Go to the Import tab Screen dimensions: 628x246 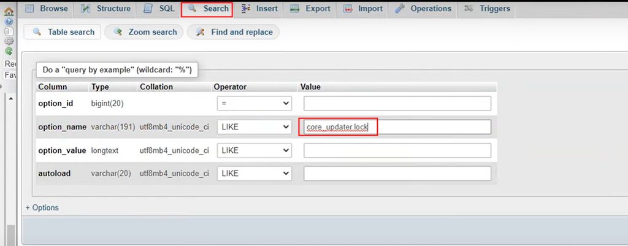click(x=362, y=9)
